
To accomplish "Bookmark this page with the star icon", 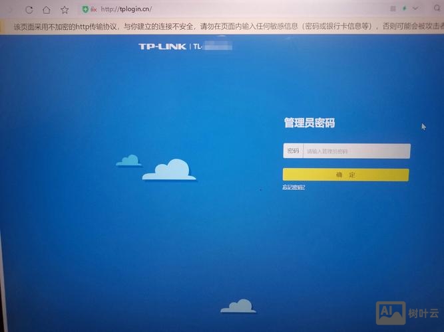I will click(x=65, y=10).
